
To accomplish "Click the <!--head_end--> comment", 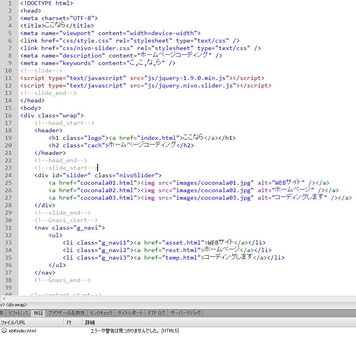I will coord(61,161).
